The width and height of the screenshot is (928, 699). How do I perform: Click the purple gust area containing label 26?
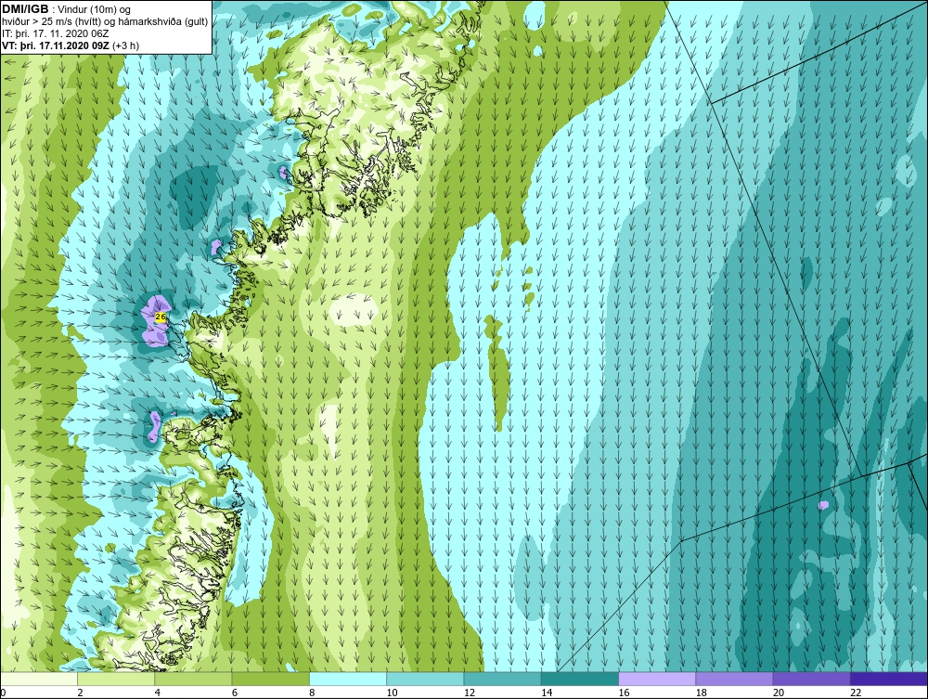[x=156, y=320]
